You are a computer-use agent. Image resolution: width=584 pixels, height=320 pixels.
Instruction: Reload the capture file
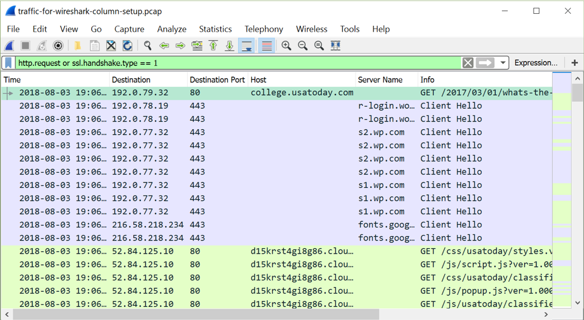pos(127,46)
